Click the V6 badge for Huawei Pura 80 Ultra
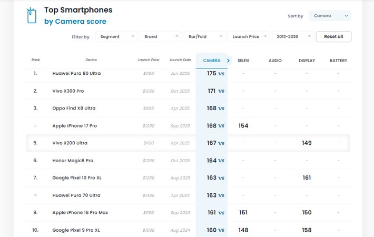The image size is (374, 237). (x=221, y=74)
